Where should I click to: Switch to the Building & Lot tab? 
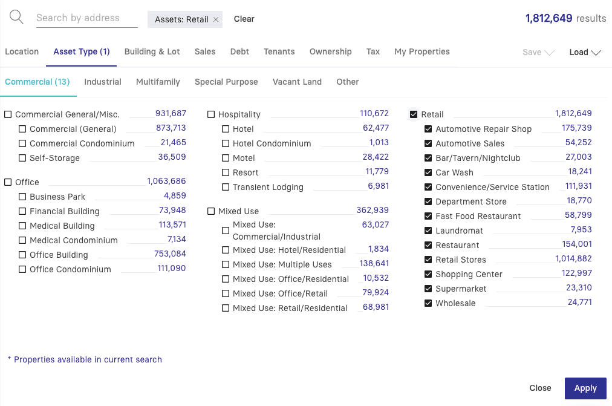152,51
